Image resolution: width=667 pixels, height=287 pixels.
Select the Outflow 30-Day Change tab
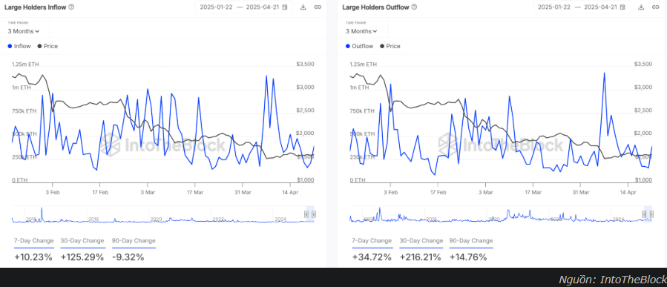tap(421, 241)
